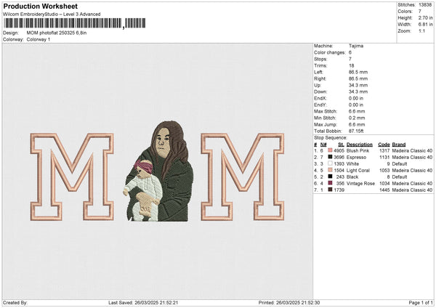Viewport: 436px width, 308px height.
Task: Click the left letter M in the design
Action: click(x=72, y=177)
